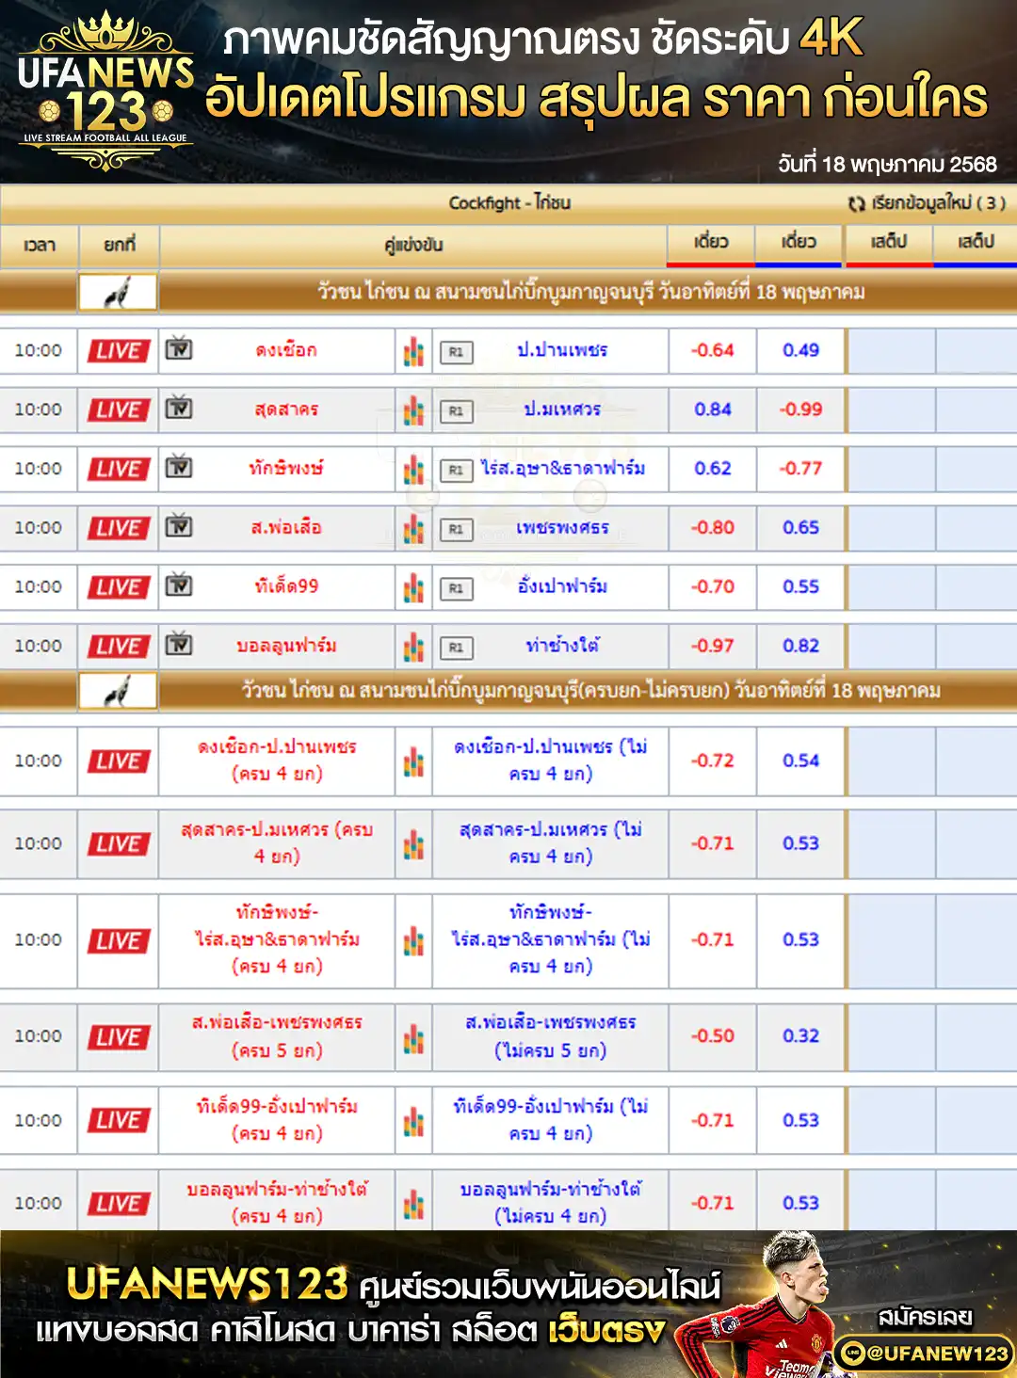This screenshot has width=1017, height=1378.
Task: Click team name สุดสาคร-ป.มเหศวร (ครบ 4 ยก)
Action: click(x=277, y=843)
